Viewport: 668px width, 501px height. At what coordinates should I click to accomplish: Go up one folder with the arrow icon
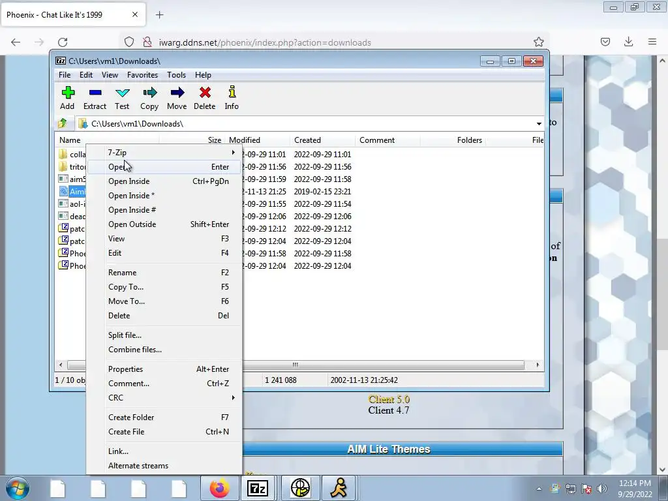click(62, 123)
